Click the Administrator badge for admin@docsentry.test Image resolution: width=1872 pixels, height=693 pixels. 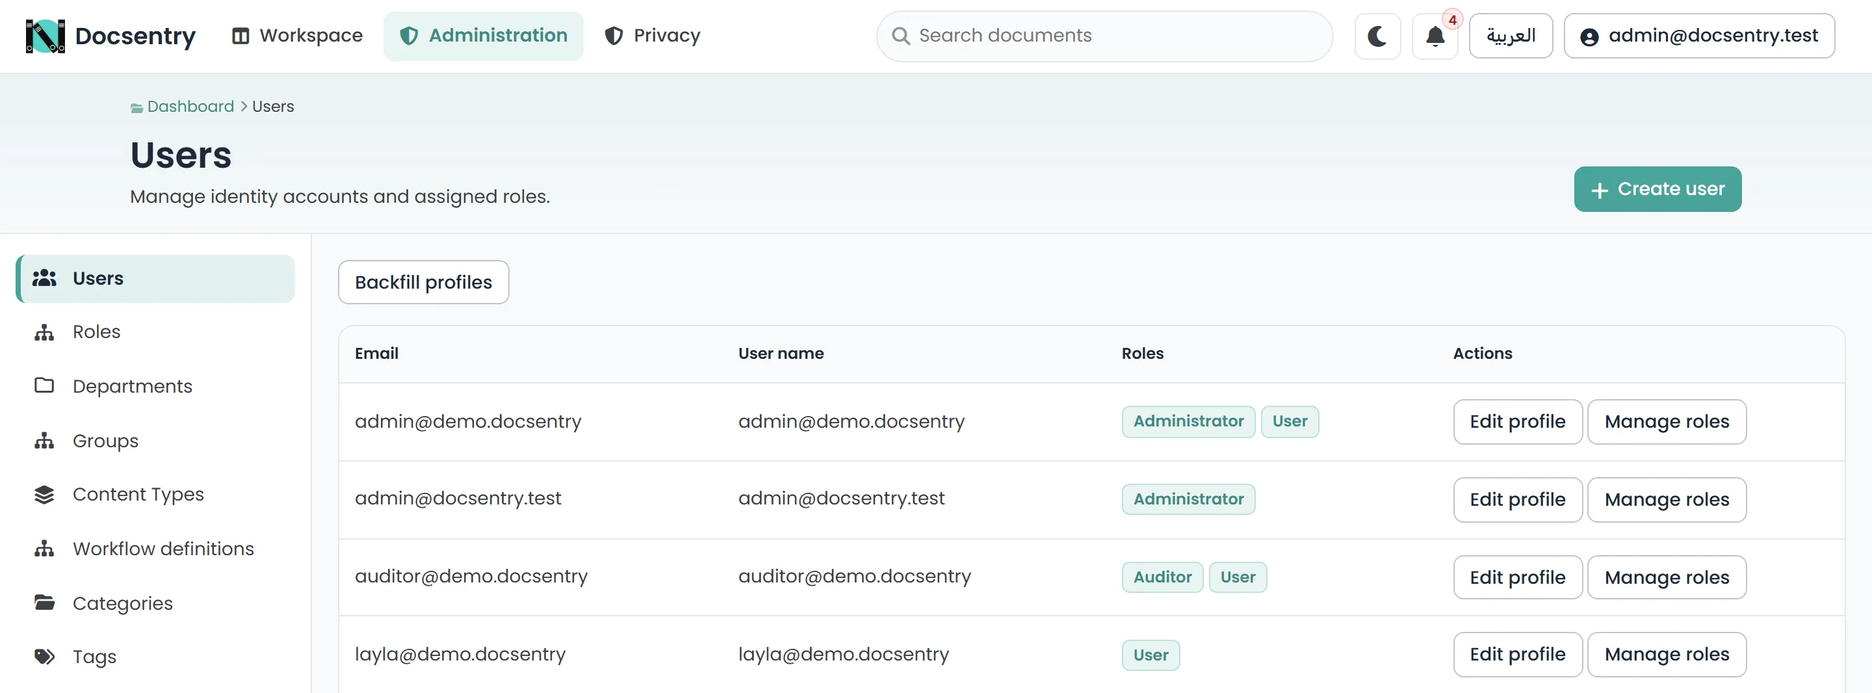(x=1188, y=499)
